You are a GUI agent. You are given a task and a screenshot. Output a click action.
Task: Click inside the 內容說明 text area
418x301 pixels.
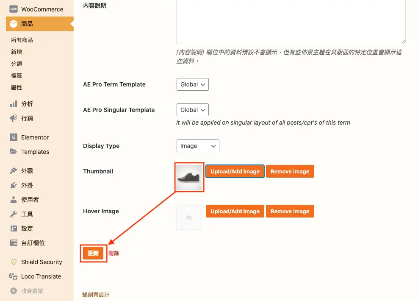pos(291,21)
